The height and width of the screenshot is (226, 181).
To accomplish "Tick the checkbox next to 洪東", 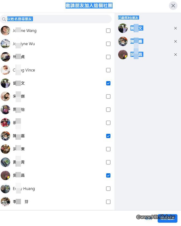I will click(x=108, y=149).
